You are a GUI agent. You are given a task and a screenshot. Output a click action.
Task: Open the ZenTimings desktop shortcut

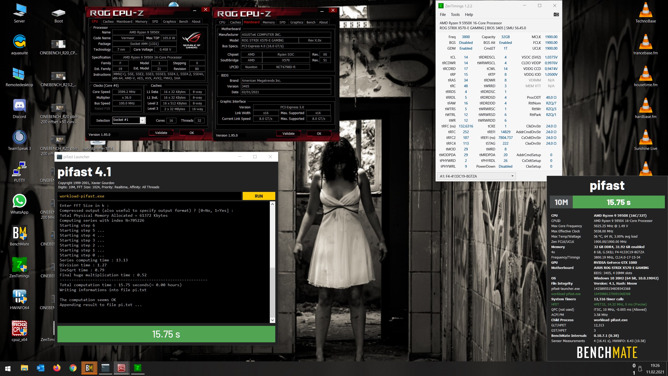19,268
